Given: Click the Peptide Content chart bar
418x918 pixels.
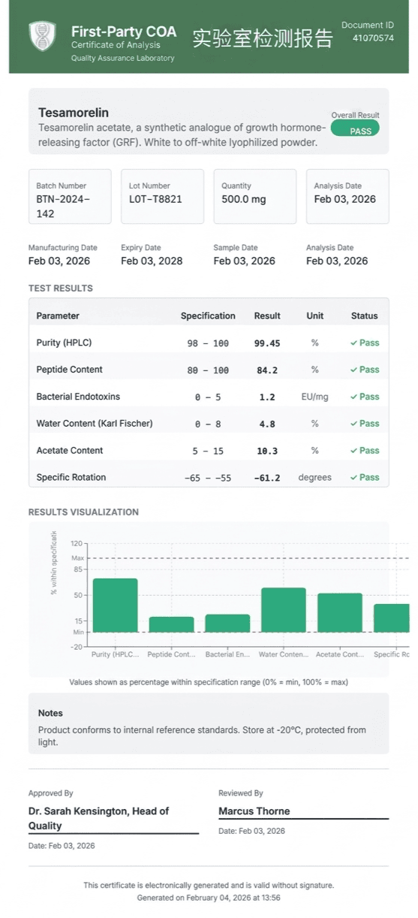Looking at the screenshot, I should 171,624.
